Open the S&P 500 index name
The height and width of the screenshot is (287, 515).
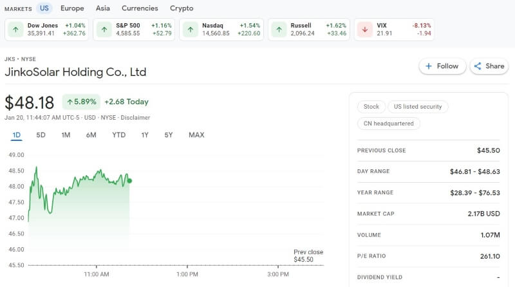click(x=127, y=26)
